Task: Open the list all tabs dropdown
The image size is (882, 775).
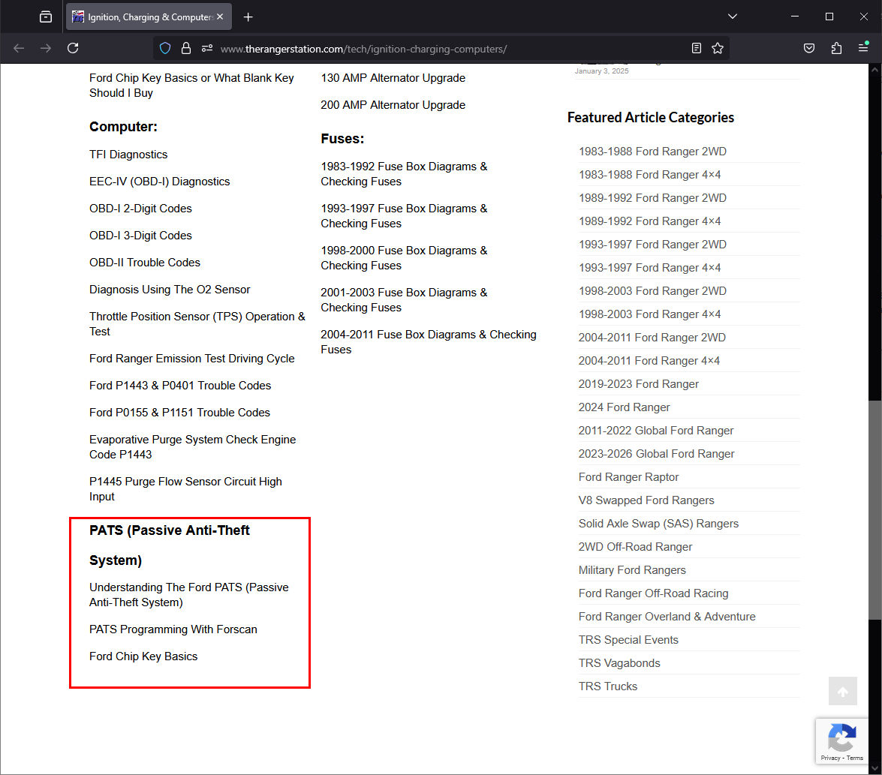Action: click(x=733, y=17)
